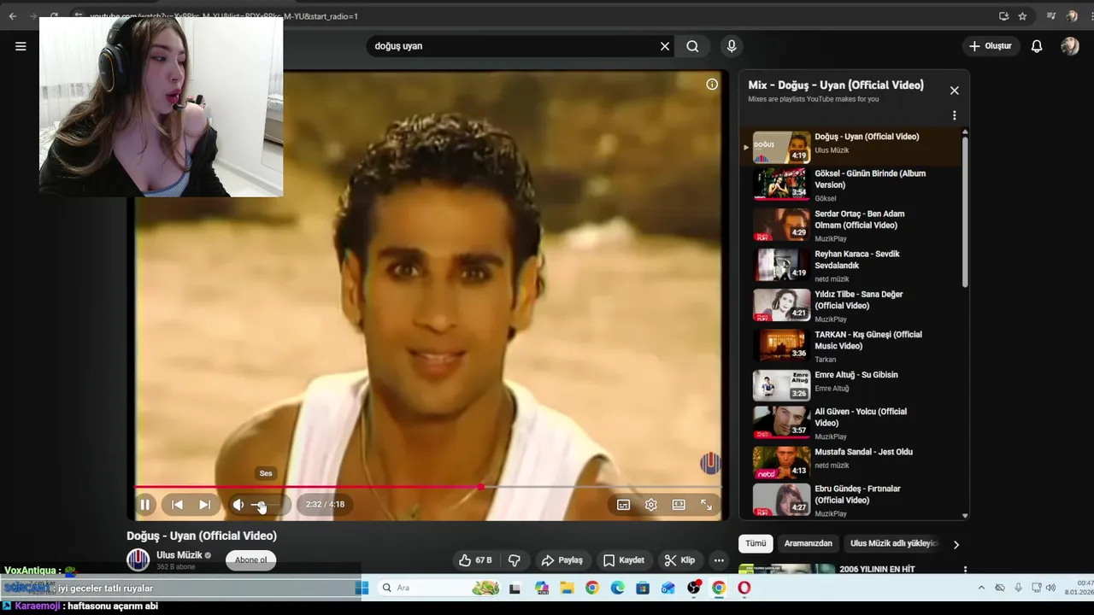Click the Emre Altuğ - Su Gibisin thumbnail
This screenshot has height=615, width=1094.
(781, 385)
